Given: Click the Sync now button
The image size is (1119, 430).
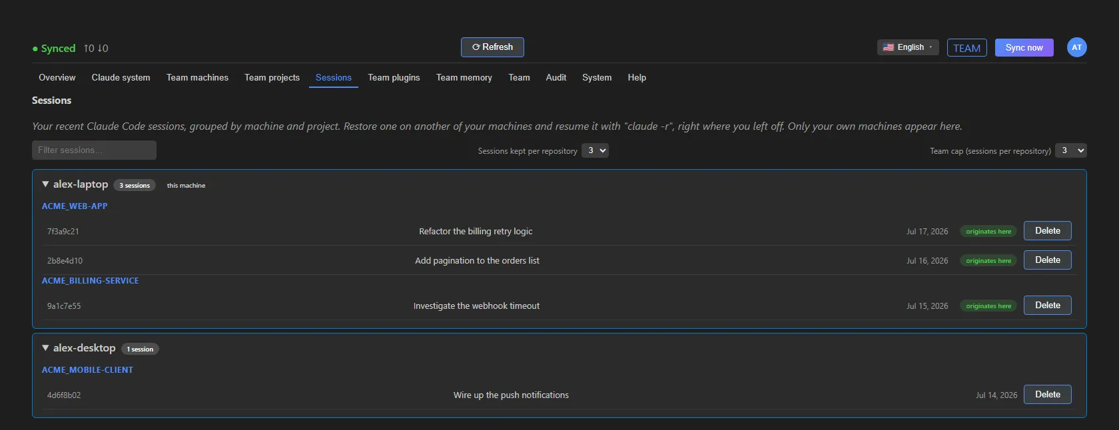Looking at the screenshot, I should 1024,48.
